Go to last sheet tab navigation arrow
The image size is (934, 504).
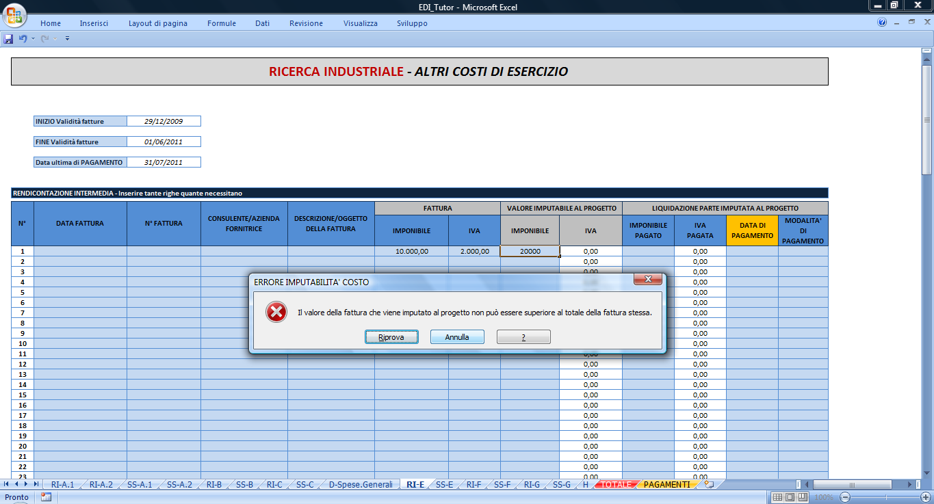(37, 484)
